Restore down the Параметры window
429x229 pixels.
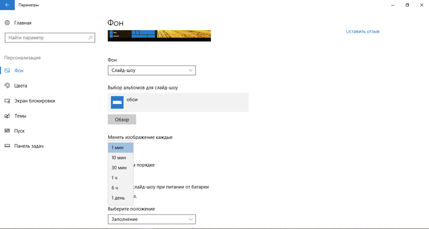tap(407, 5)
